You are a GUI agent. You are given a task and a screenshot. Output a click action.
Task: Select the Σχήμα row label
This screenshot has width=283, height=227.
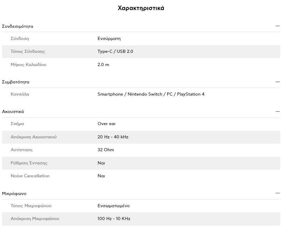click(17, 124)
